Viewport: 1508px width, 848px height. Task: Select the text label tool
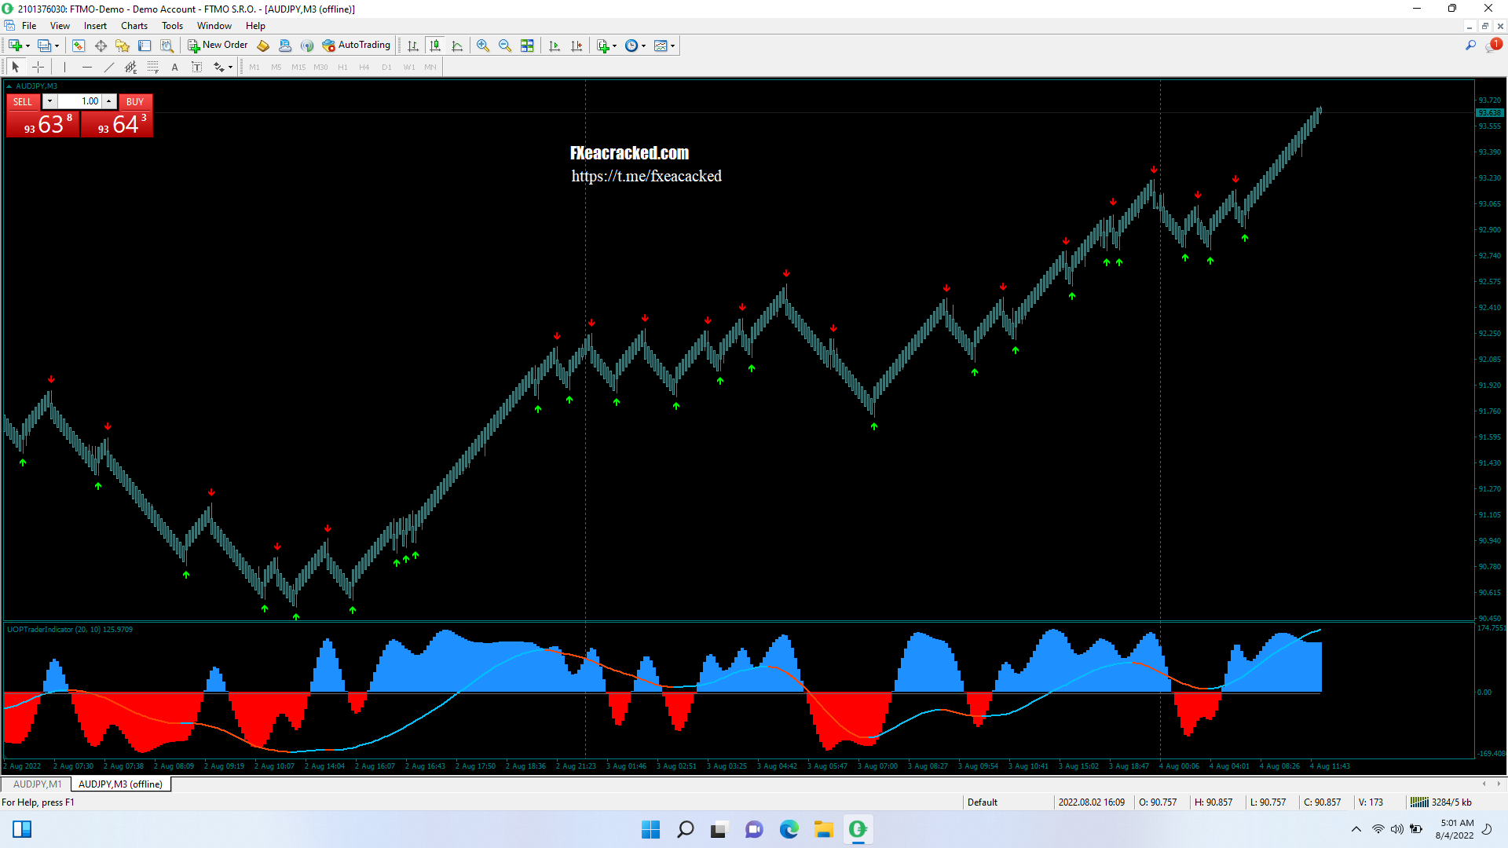(x=197, y=68)
